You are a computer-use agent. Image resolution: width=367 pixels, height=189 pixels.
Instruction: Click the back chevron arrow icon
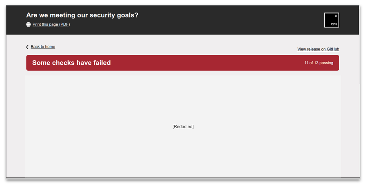point(27,47)
